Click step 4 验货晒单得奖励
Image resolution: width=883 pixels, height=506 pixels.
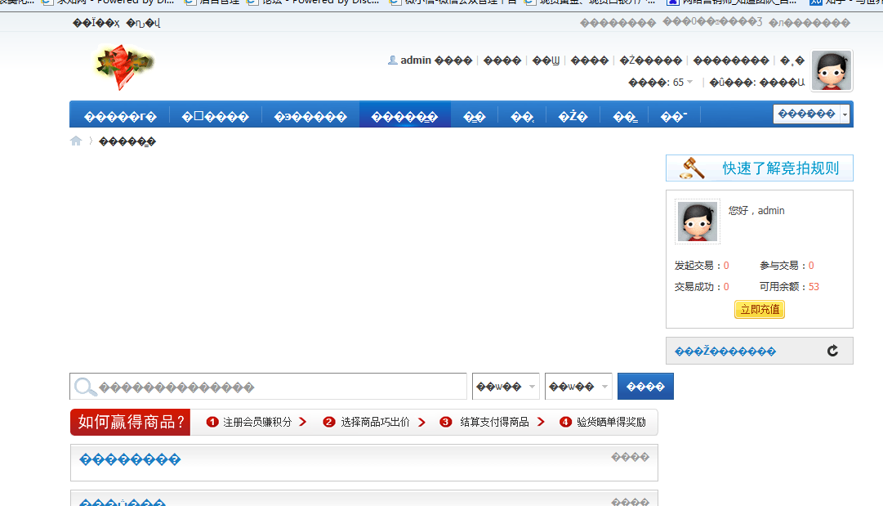click(603, 422)
